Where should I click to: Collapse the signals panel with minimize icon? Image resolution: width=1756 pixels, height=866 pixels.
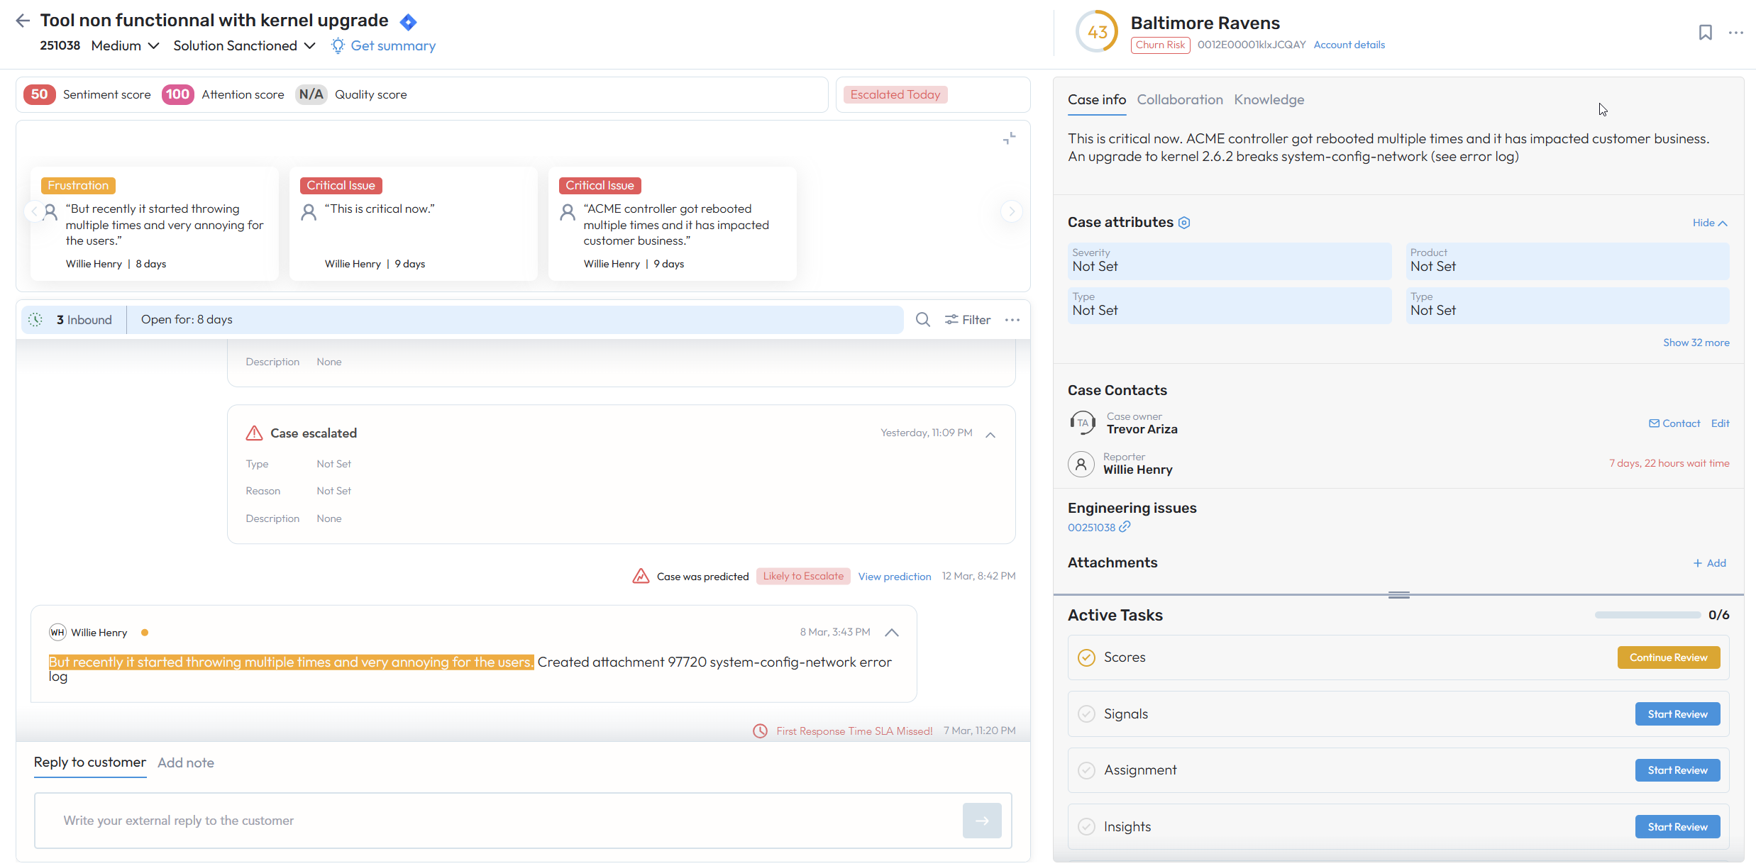(1009, 138)
